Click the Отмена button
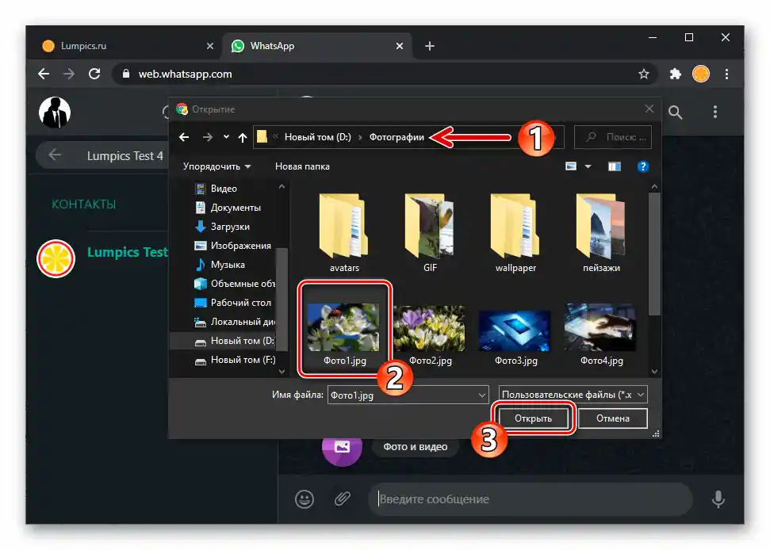Screen dimensions: 770x550 pyautogui.click(x=612, y=418)
